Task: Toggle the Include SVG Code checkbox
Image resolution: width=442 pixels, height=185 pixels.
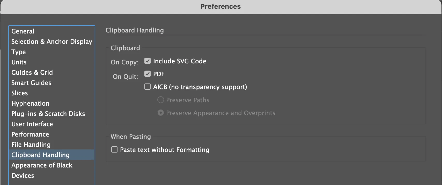Action: (x=148, y=61)
